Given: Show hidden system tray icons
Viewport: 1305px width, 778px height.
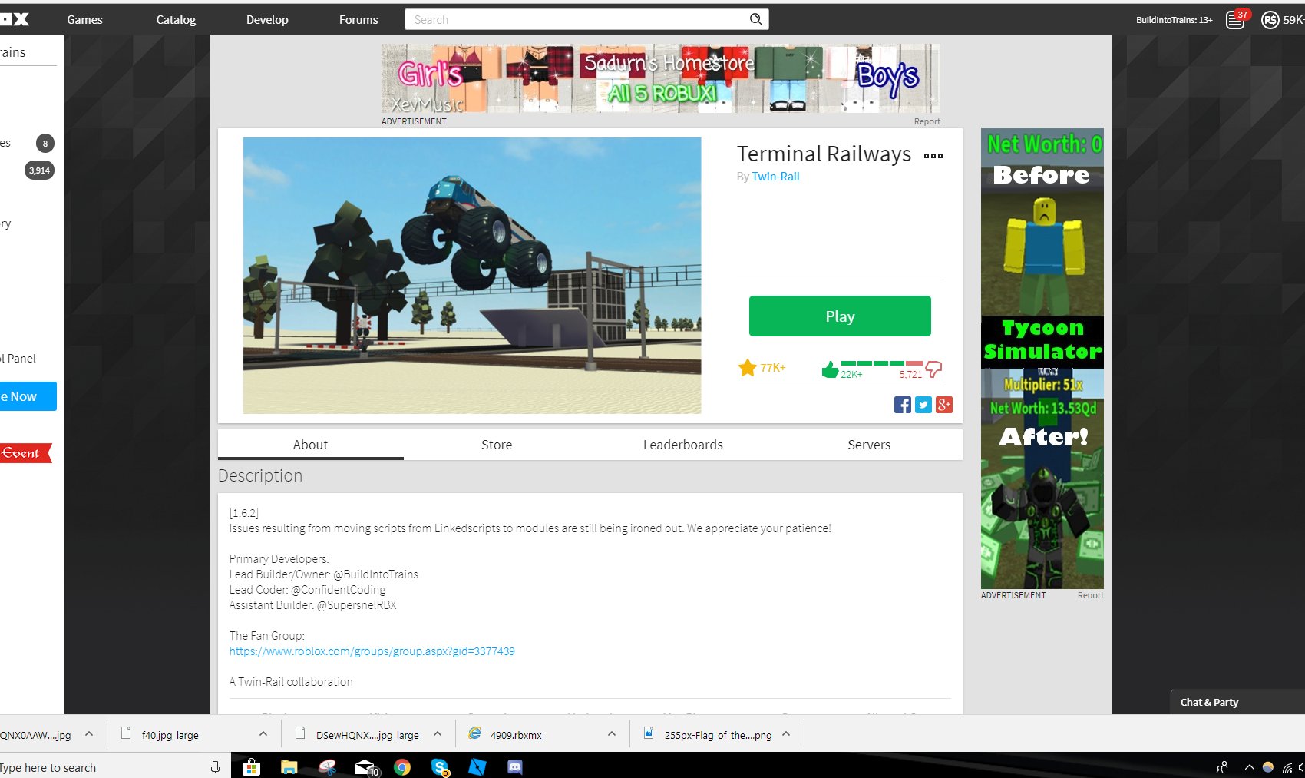Looking at the screenshot, I should (x=1250, y=767).
